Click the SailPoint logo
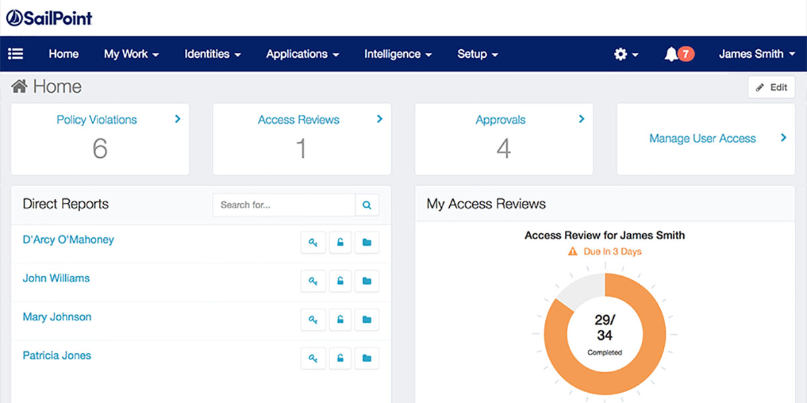Screen dimensions: 807x403 pyautogui.click(x=49, y=17)
